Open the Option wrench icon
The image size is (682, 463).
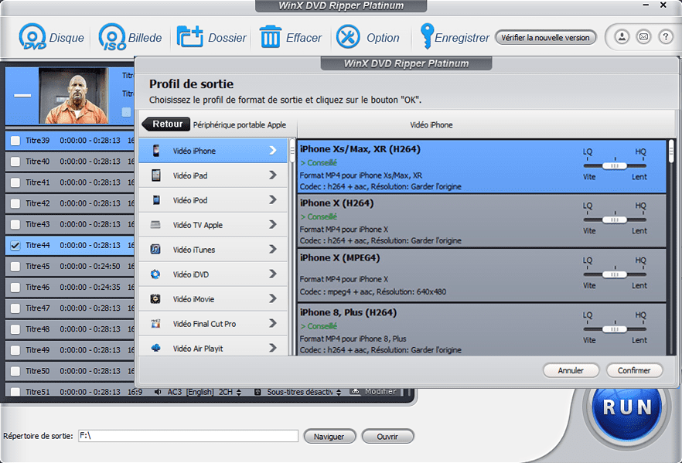pos(348,37)
